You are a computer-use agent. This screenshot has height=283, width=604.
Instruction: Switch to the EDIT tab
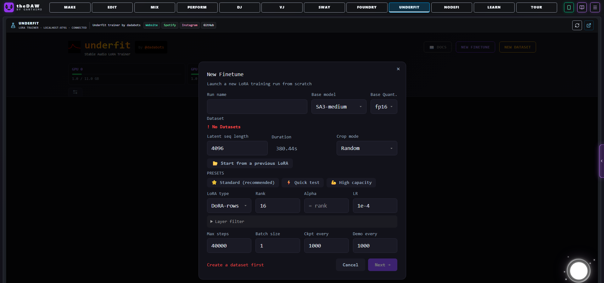click(112, 7)
